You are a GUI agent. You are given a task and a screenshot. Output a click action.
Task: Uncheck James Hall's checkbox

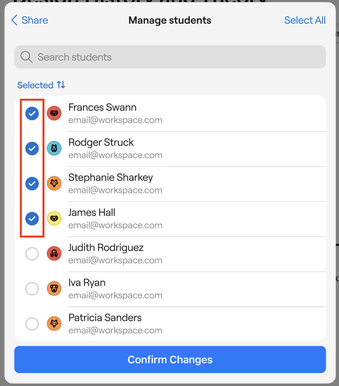[x=32, y=218]
